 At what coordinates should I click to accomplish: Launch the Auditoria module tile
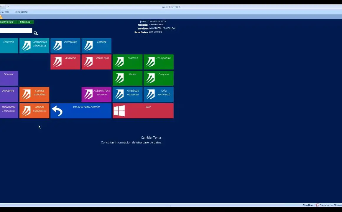click(x=65, y=62)
